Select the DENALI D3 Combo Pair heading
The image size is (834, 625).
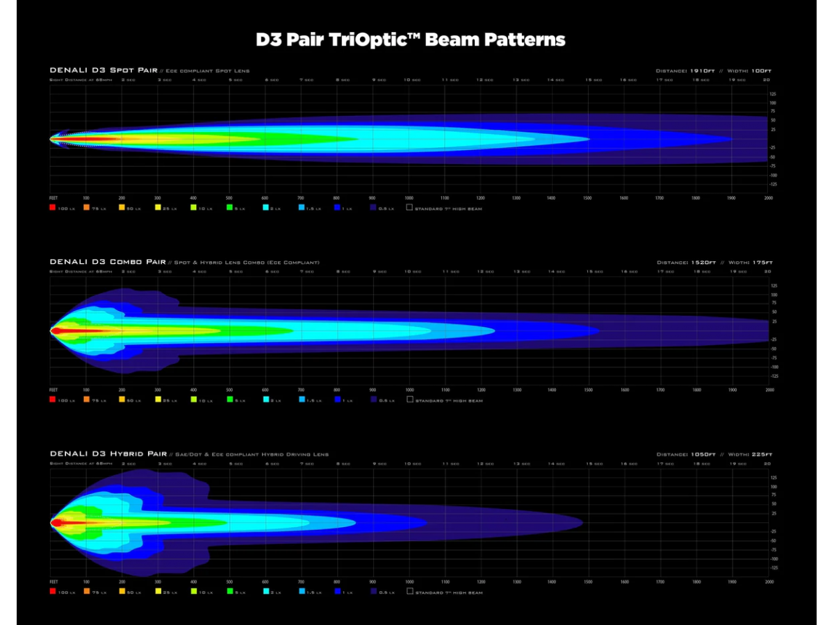[108, 262]
